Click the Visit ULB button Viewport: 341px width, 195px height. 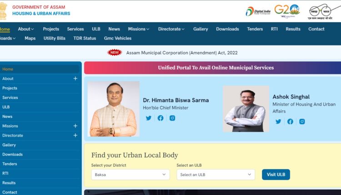point(276,175)
